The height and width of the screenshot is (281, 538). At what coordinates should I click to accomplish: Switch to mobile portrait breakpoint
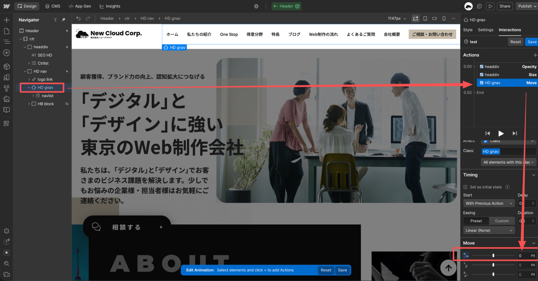[444, 18]
